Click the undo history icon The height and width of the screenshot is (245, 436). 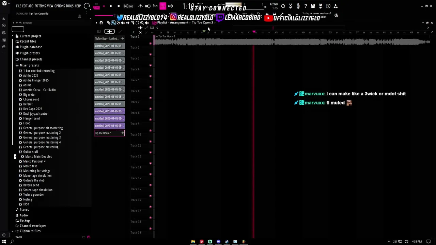[x=283, y=6]
